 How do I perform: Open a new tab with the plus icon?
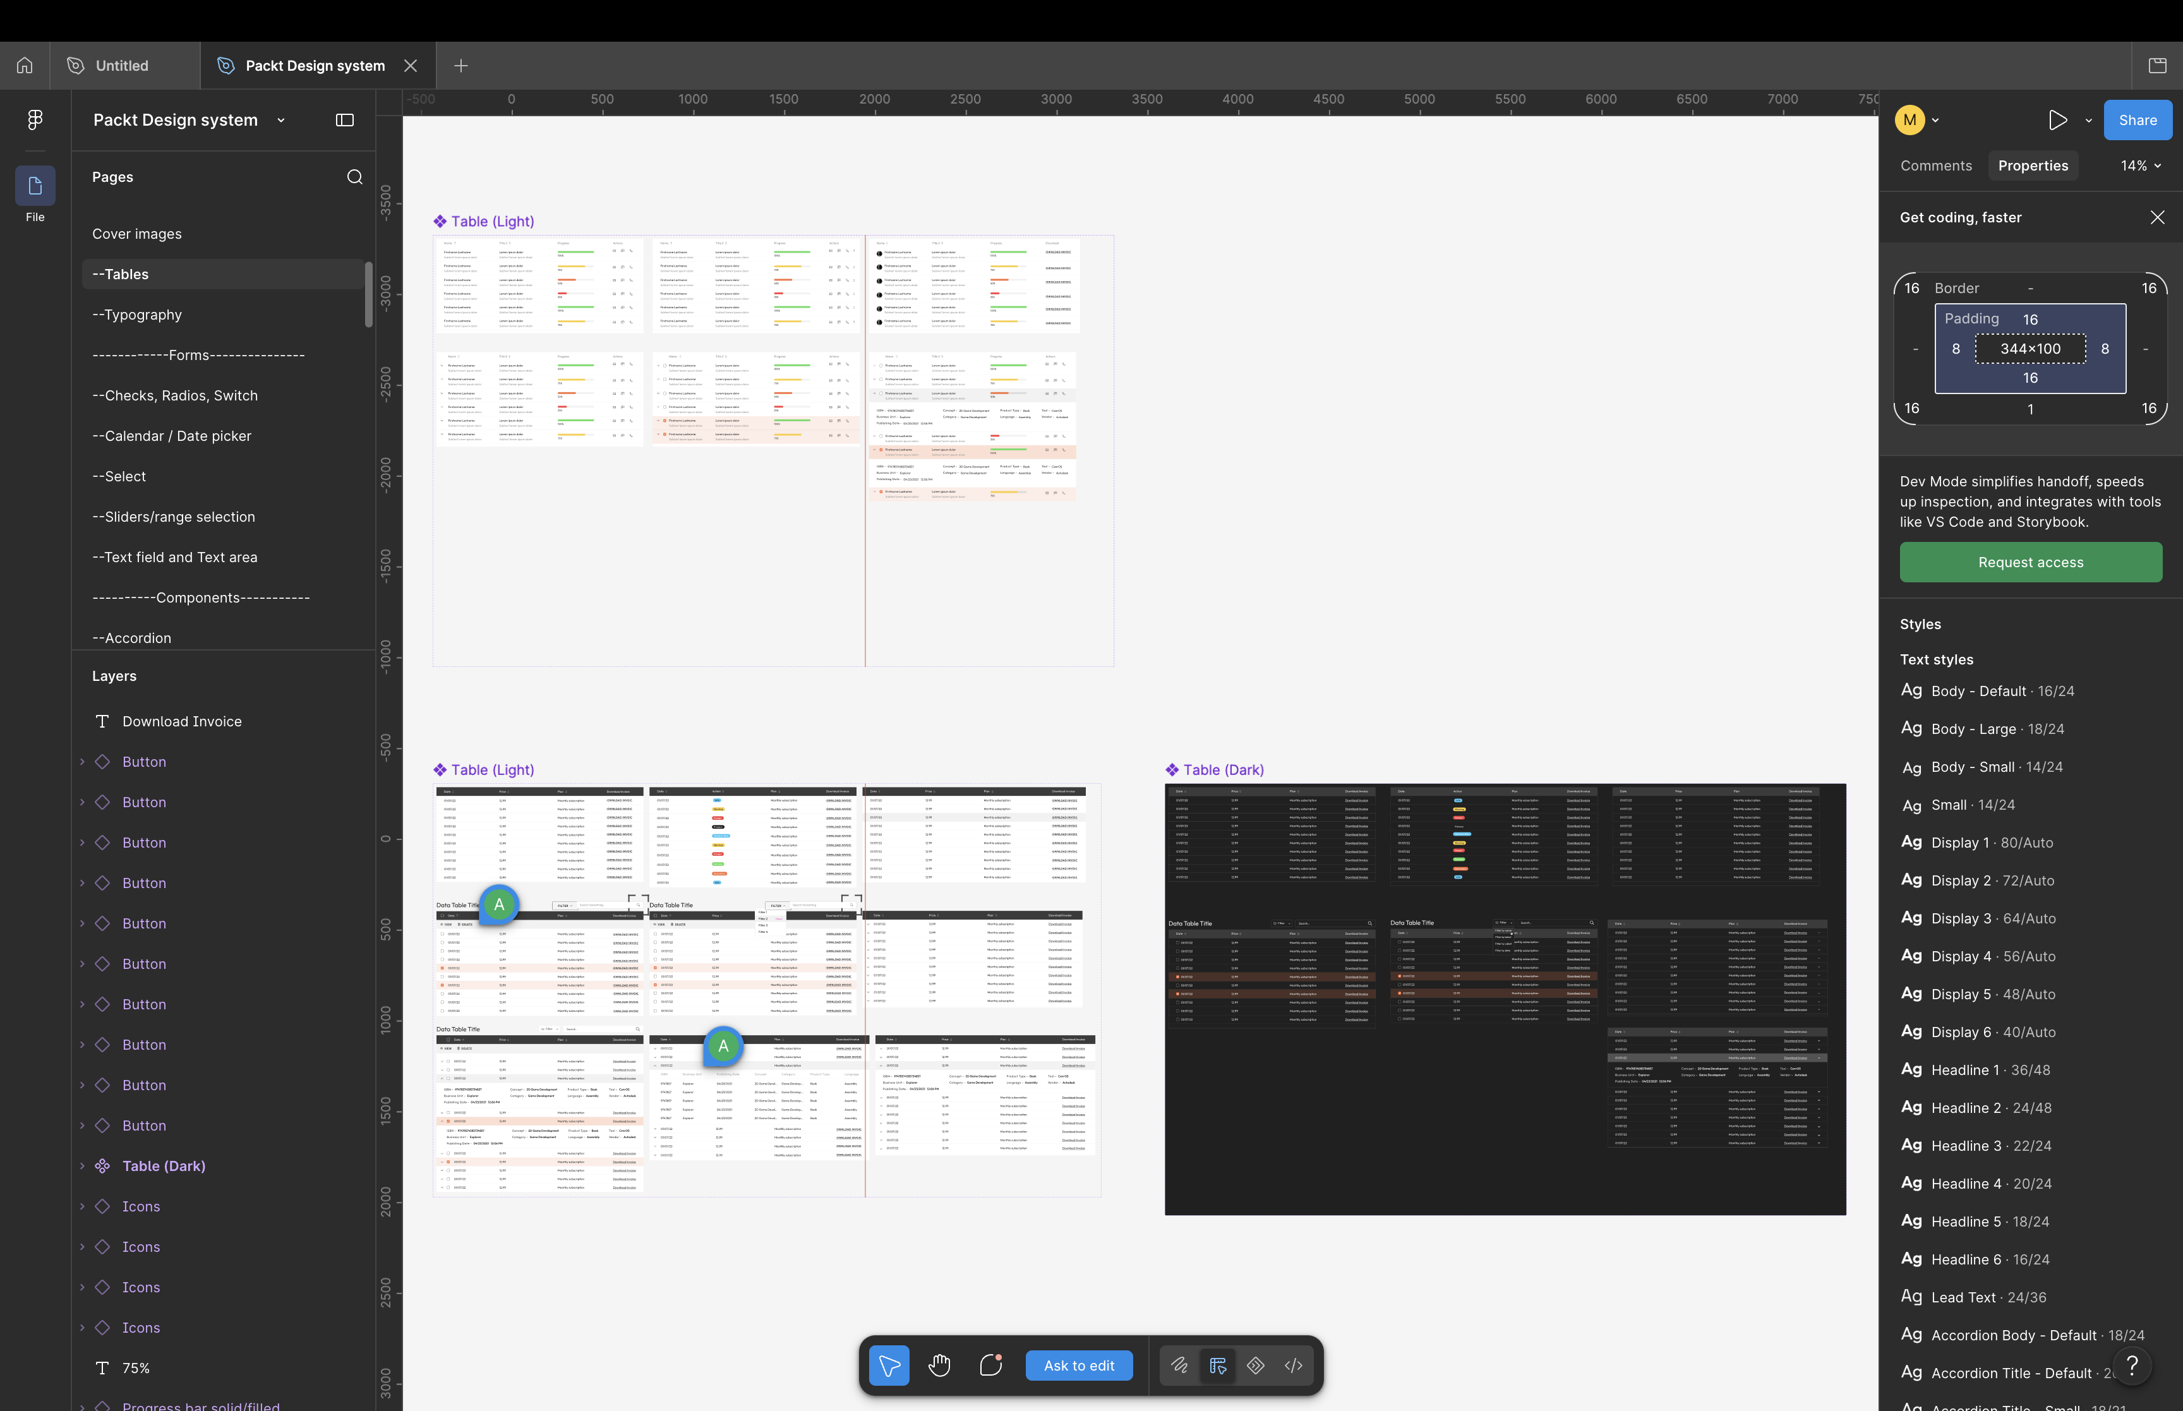pos(460,65)
